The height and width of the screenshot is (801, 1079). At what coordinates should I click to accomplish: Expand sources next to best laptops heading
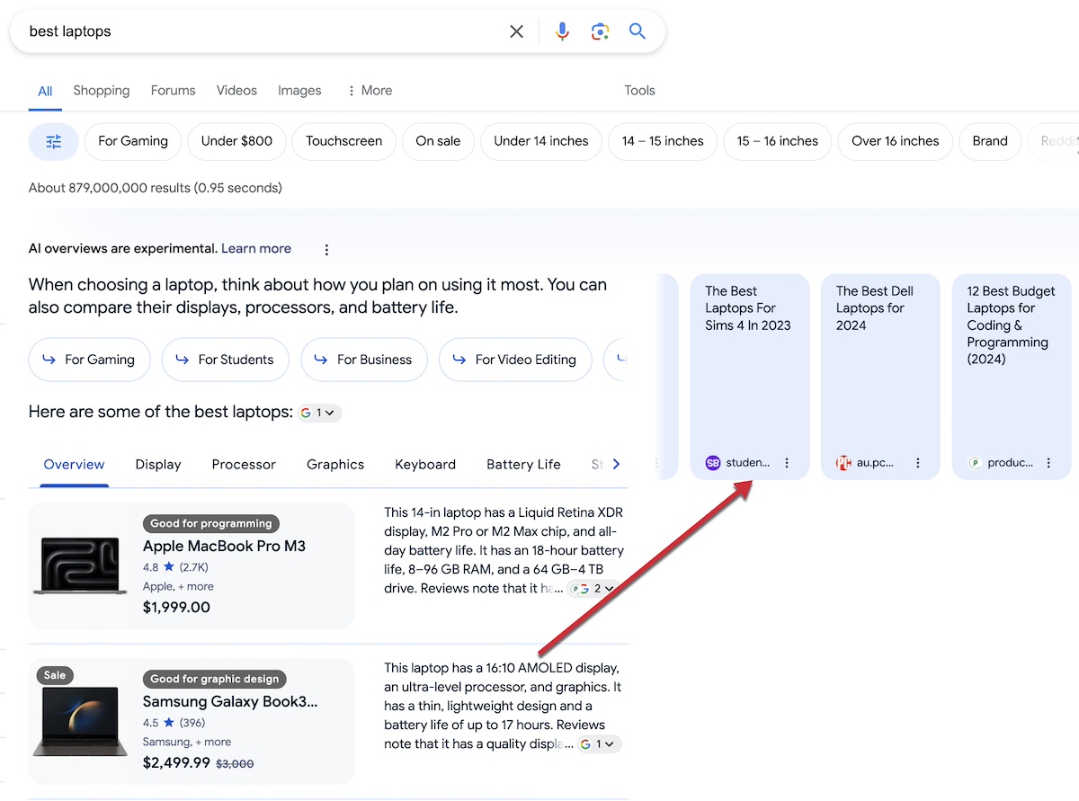[x=319, y=413]
